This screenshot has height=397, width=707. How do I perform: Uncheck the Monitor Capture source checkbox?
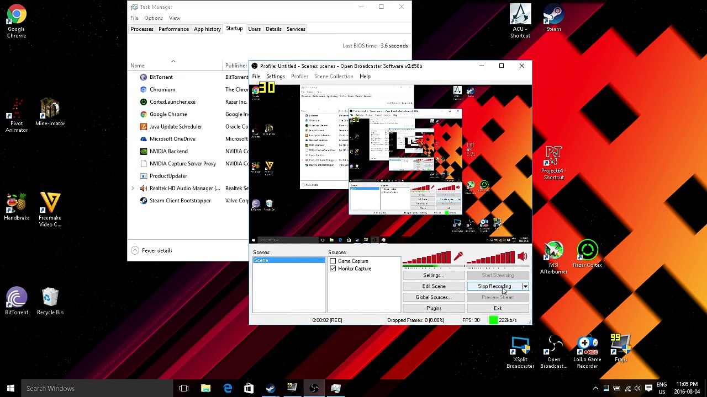point(333,269)
